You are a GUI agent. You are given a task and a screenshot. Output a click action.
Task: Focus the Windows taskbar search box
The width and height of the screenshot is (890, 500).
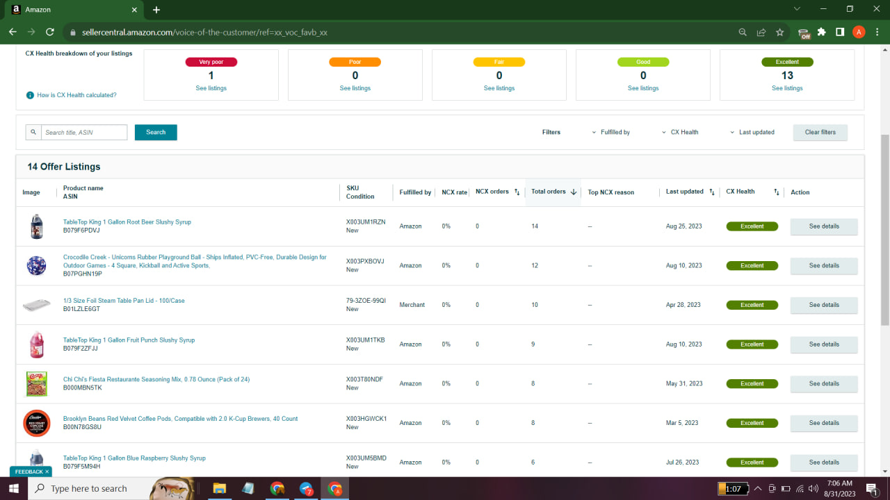pos(89,489)
